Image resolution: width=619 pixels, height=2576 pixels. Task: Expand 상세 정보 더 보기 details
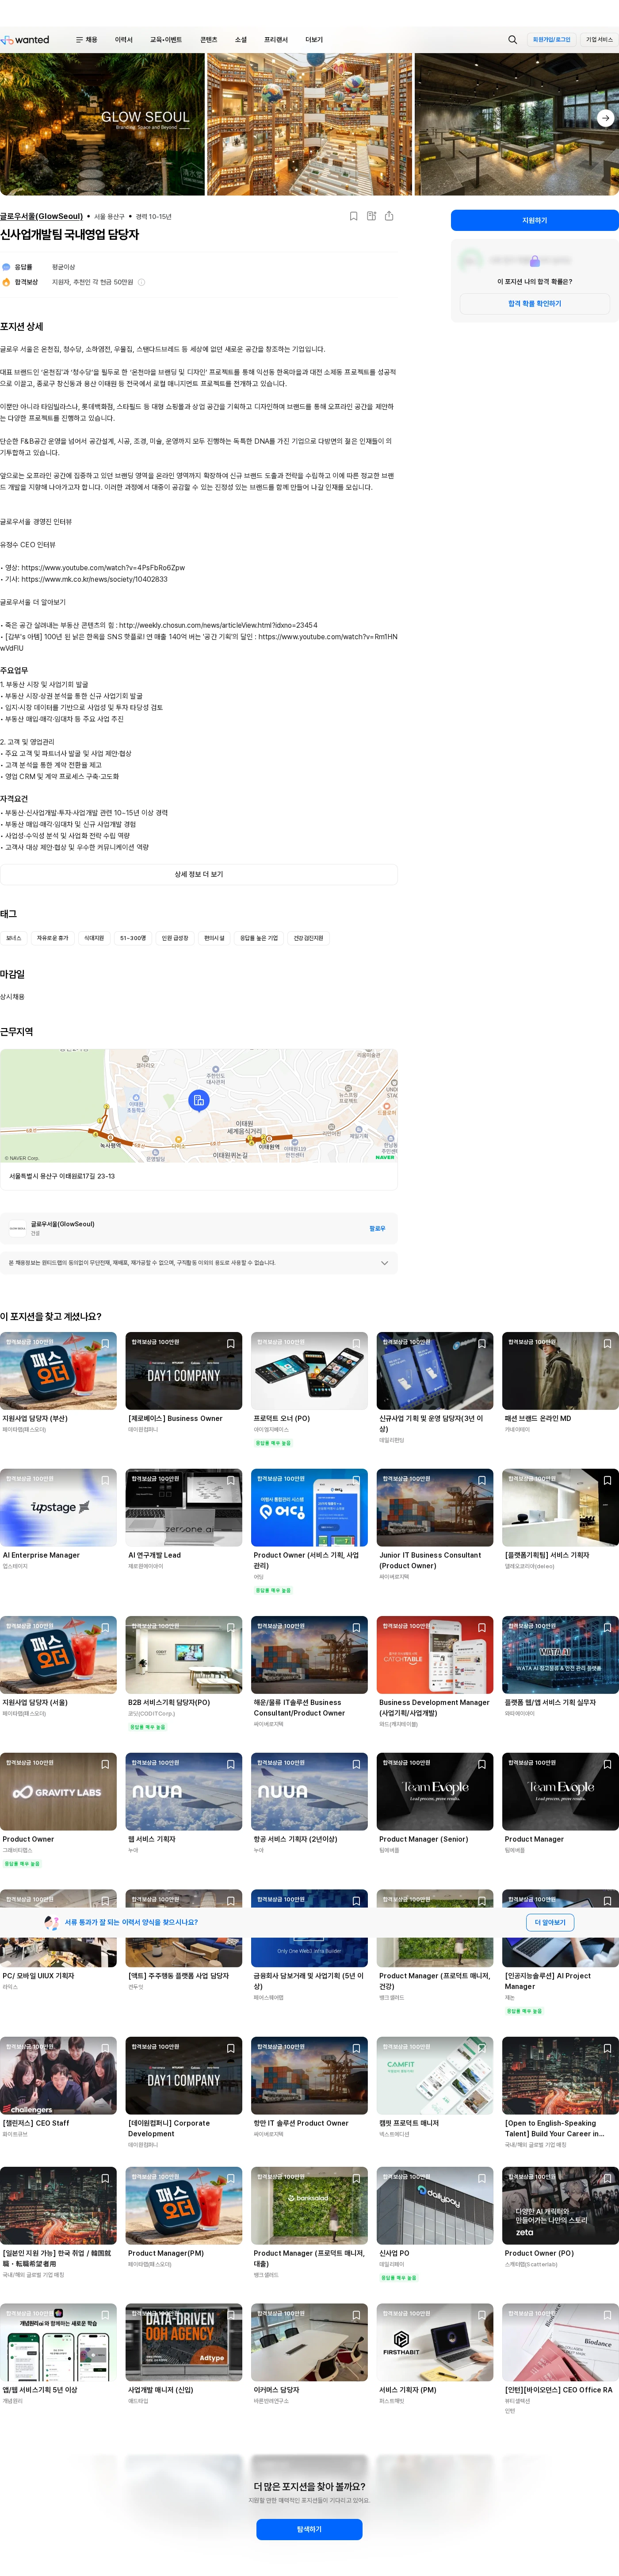click(x=199, y=874)
